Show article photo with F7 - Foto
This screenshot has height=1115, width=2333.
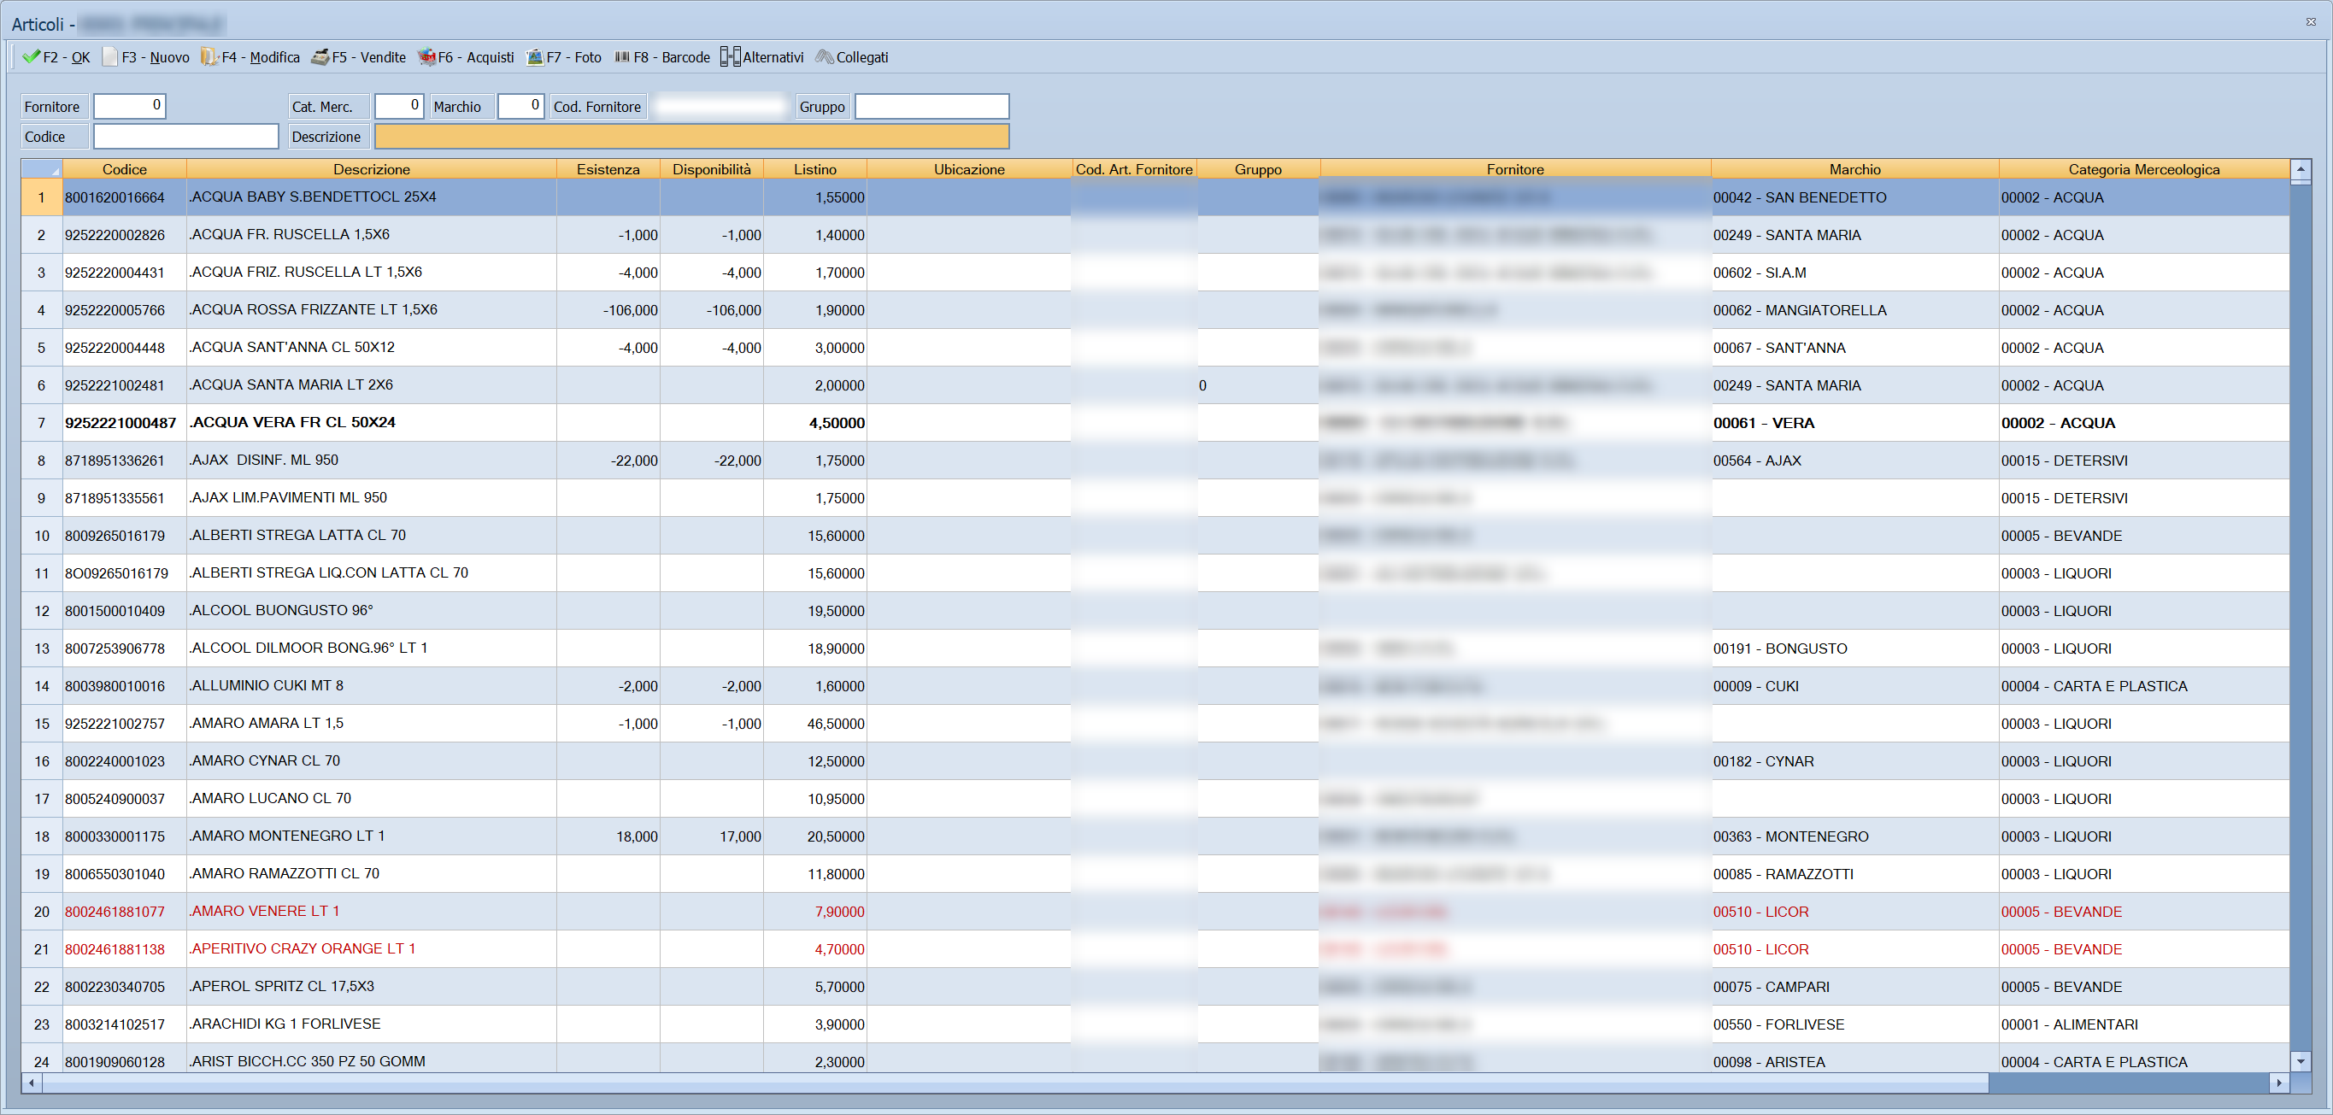564,57
